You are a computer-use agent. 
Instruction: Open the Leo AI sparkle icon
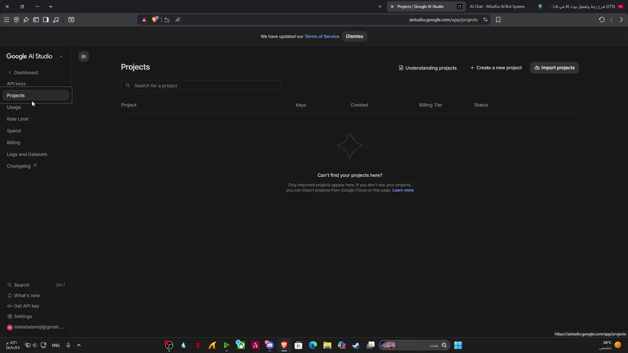26,20
